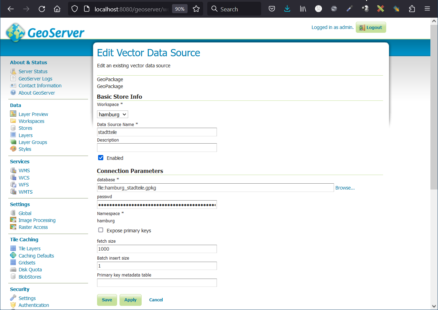The height and width of the screenshot is (310, 438).
Task: Open the Firefox hamburger application menu
Action: tap(427, 9)
